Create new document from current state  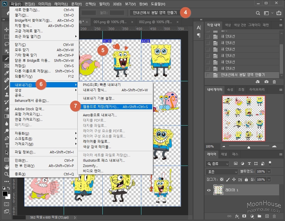click(x=257, y=82)
